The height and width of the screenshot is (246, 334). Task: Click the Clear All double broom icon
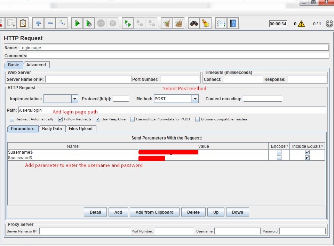[179, 23]
